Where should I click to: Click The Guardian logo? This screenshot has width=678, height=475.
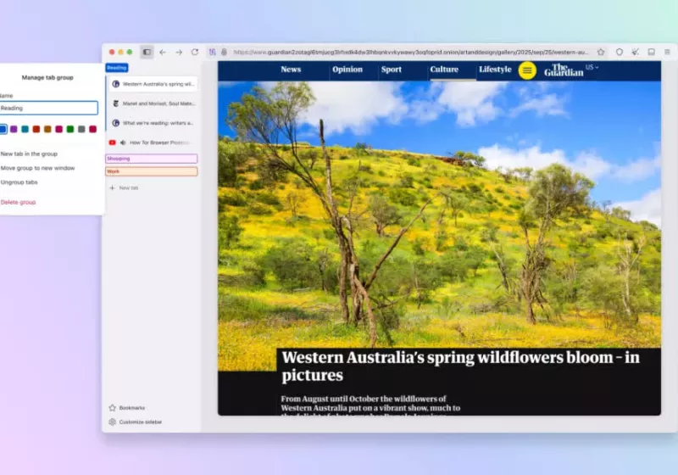[x=564, y=70]
